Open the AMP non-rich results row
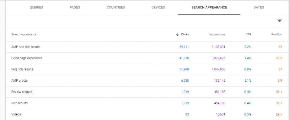This screenshot has width=289, height=120. pos(147,47)
